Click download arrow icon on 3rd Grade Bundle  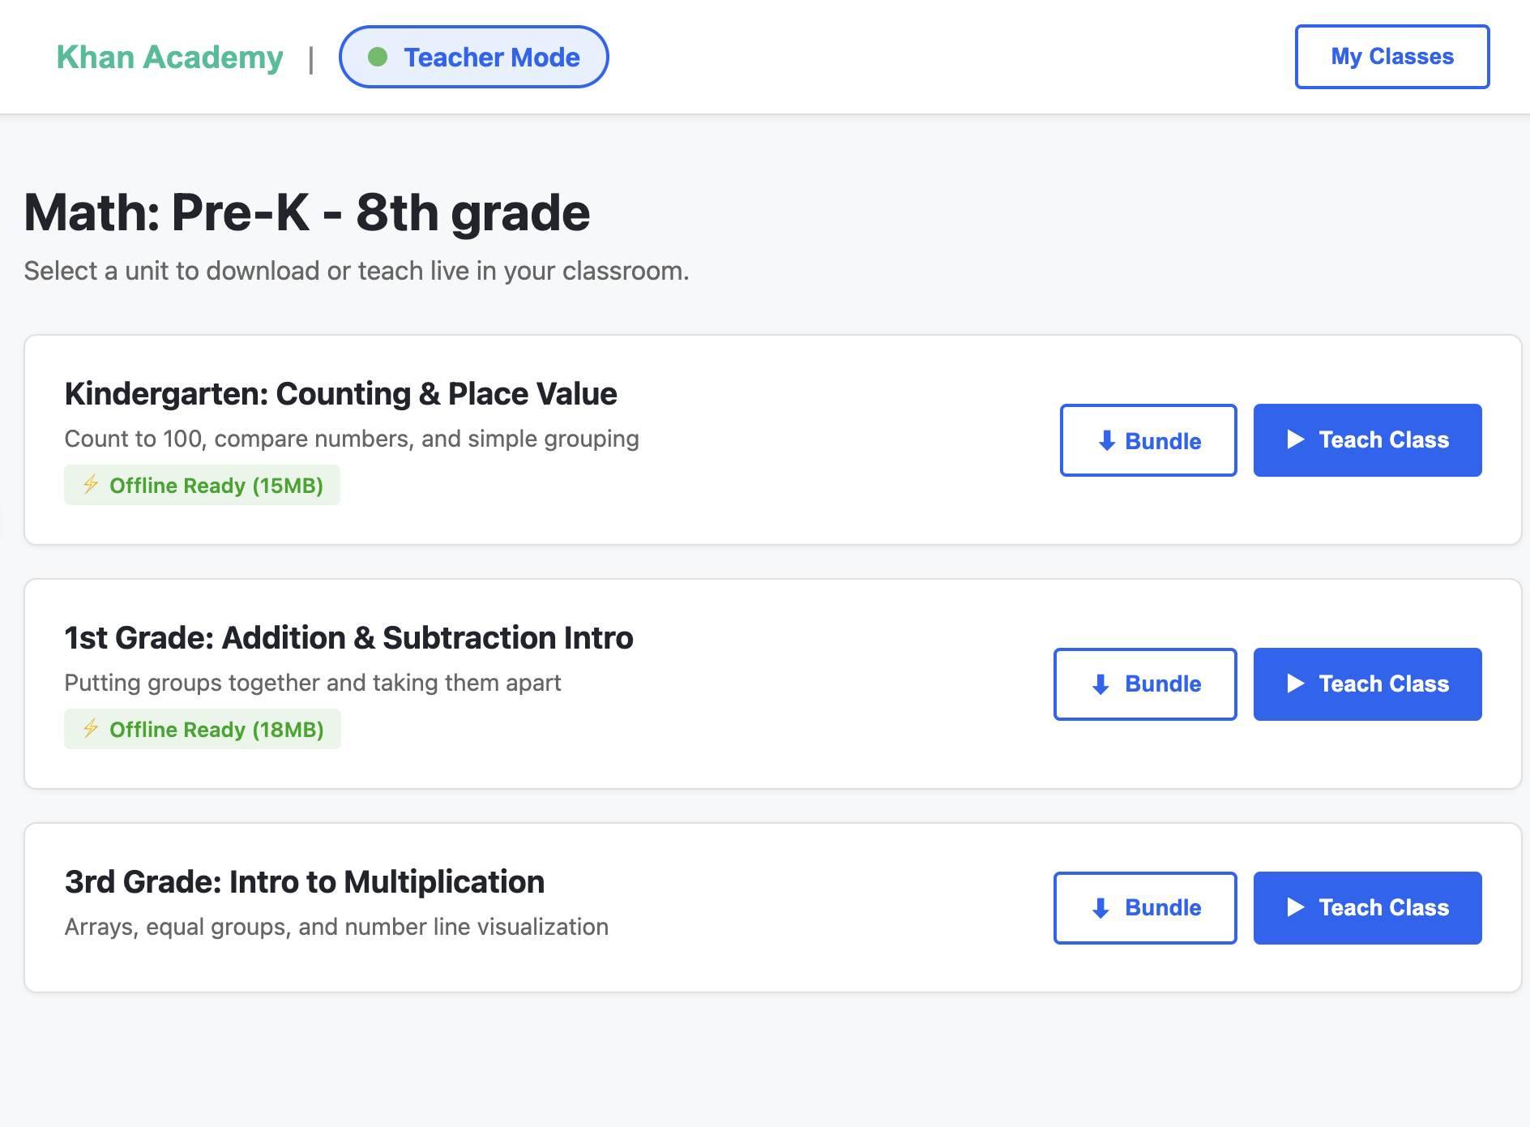pyautogui.click(x=1100, y=908)
